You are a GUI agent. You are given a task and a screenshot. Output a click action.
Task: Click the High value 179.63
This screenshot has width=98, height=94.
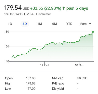point(31,83)
